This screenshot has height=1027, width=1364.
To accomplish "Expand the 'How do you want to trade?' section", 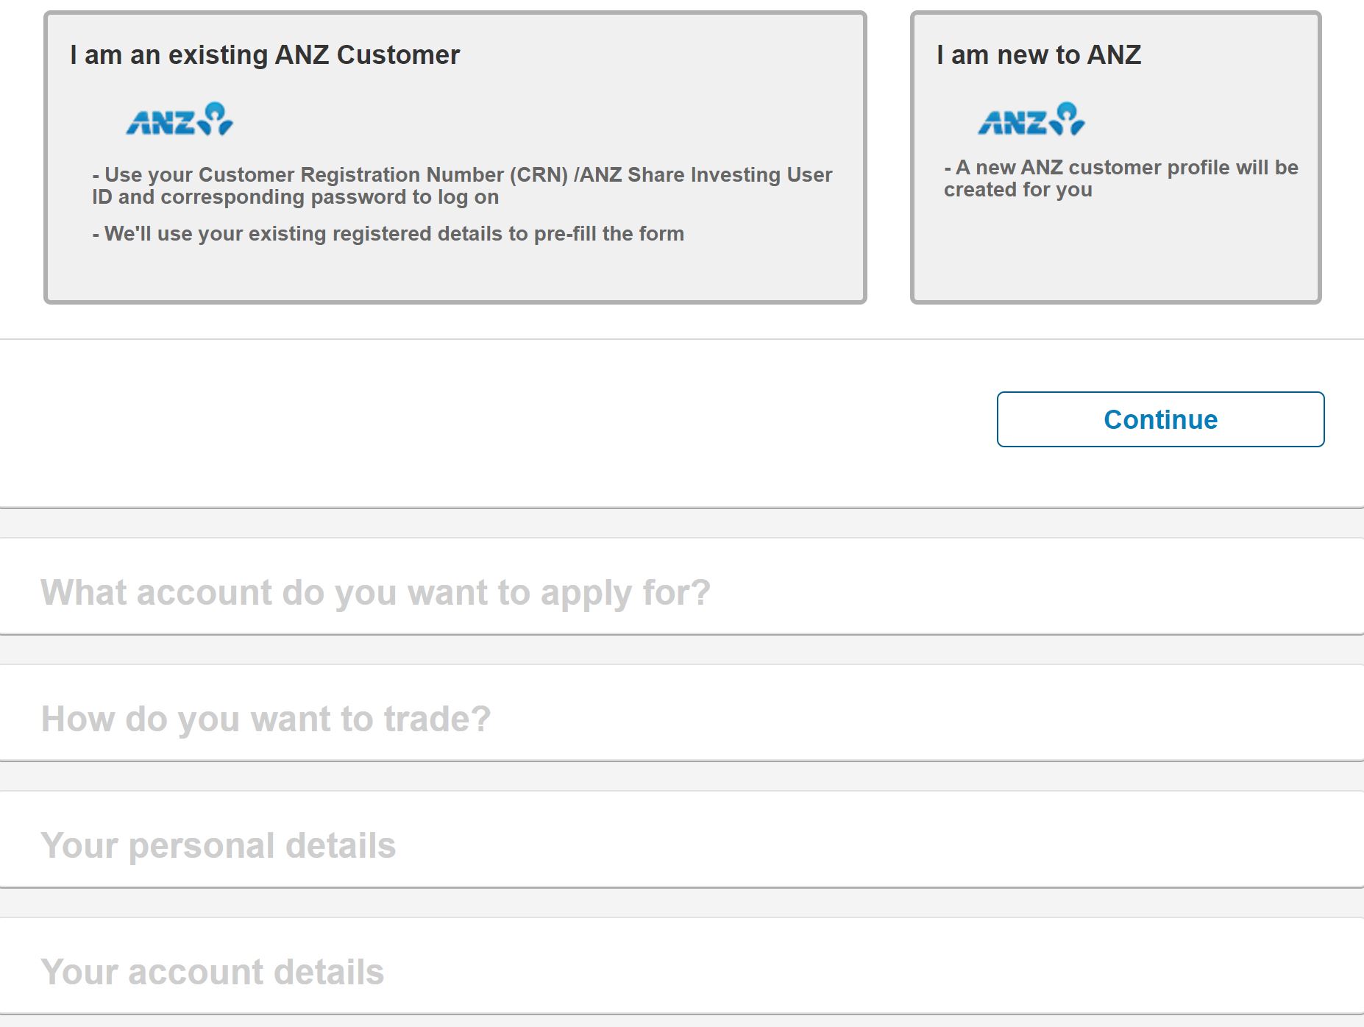I will click(267, 719).
